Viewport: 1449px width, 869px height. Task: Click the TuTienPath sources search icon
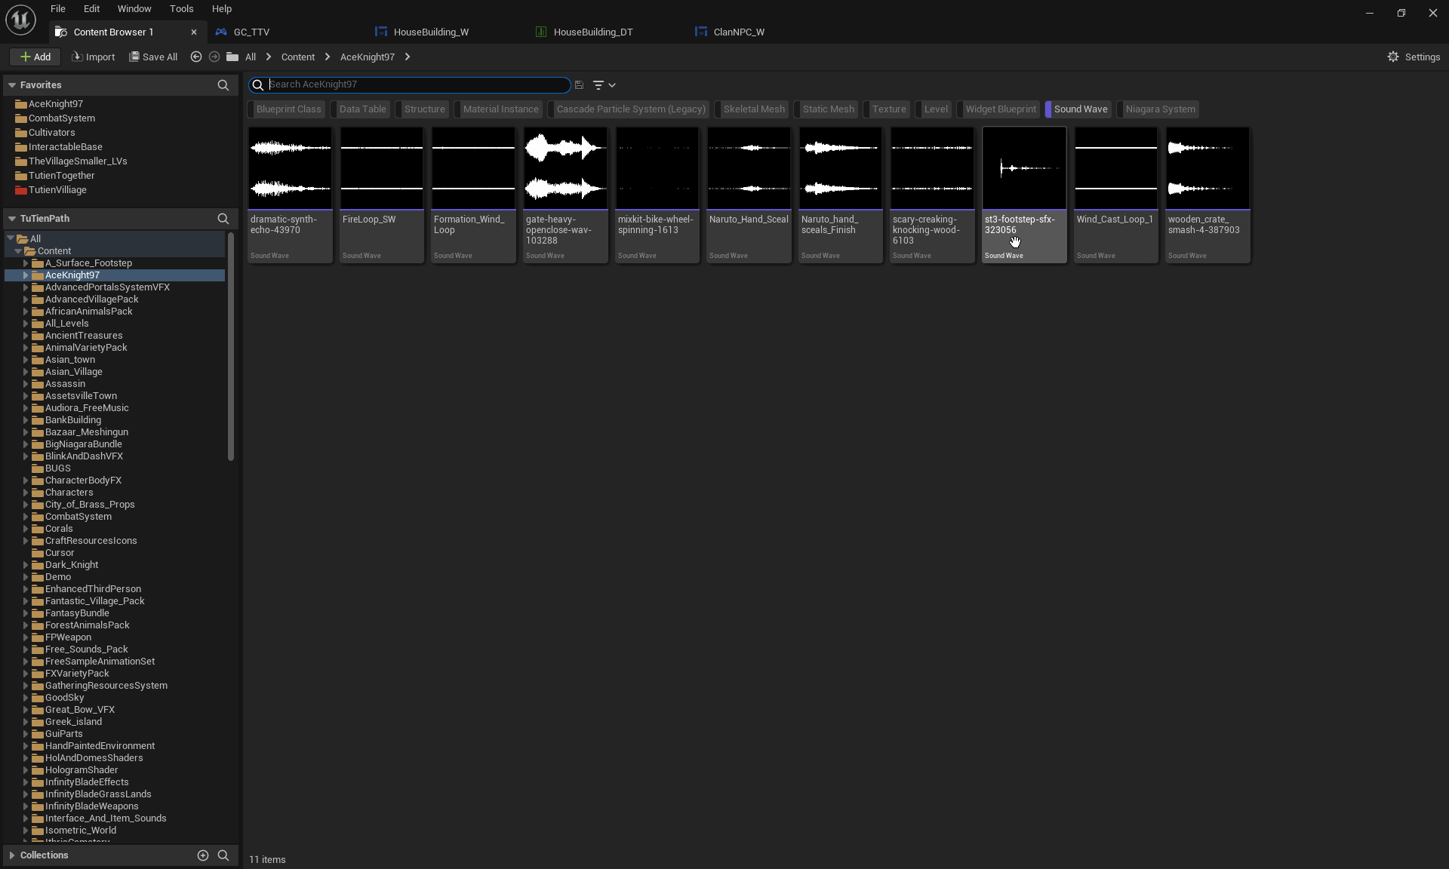[x=223, y=219]
